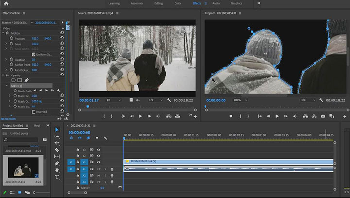Select the Type tool
Screen dimensions: 350x198
point(57,177)
